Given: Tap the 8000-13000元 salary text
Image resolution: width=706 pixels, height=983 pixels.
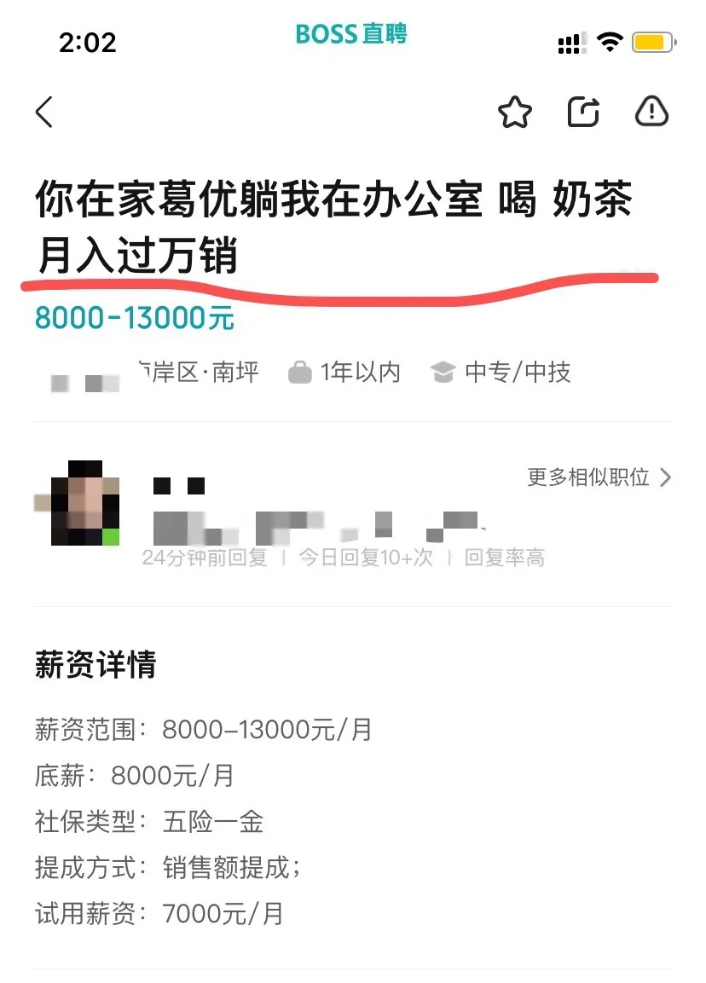Looking at the screenshot, I should [x=135, y=317].
